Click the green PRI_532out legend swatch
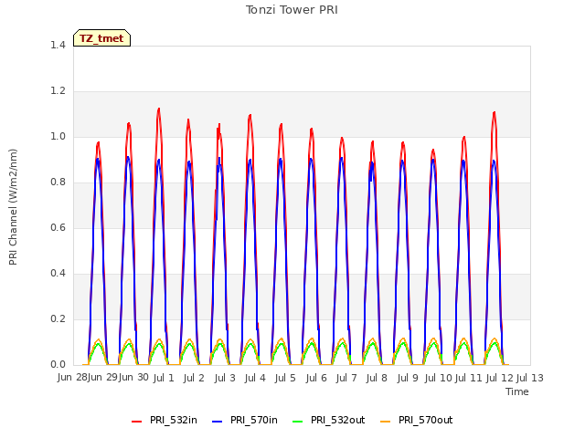This screenshot has width=585, height=438. [x=298, y=421]
